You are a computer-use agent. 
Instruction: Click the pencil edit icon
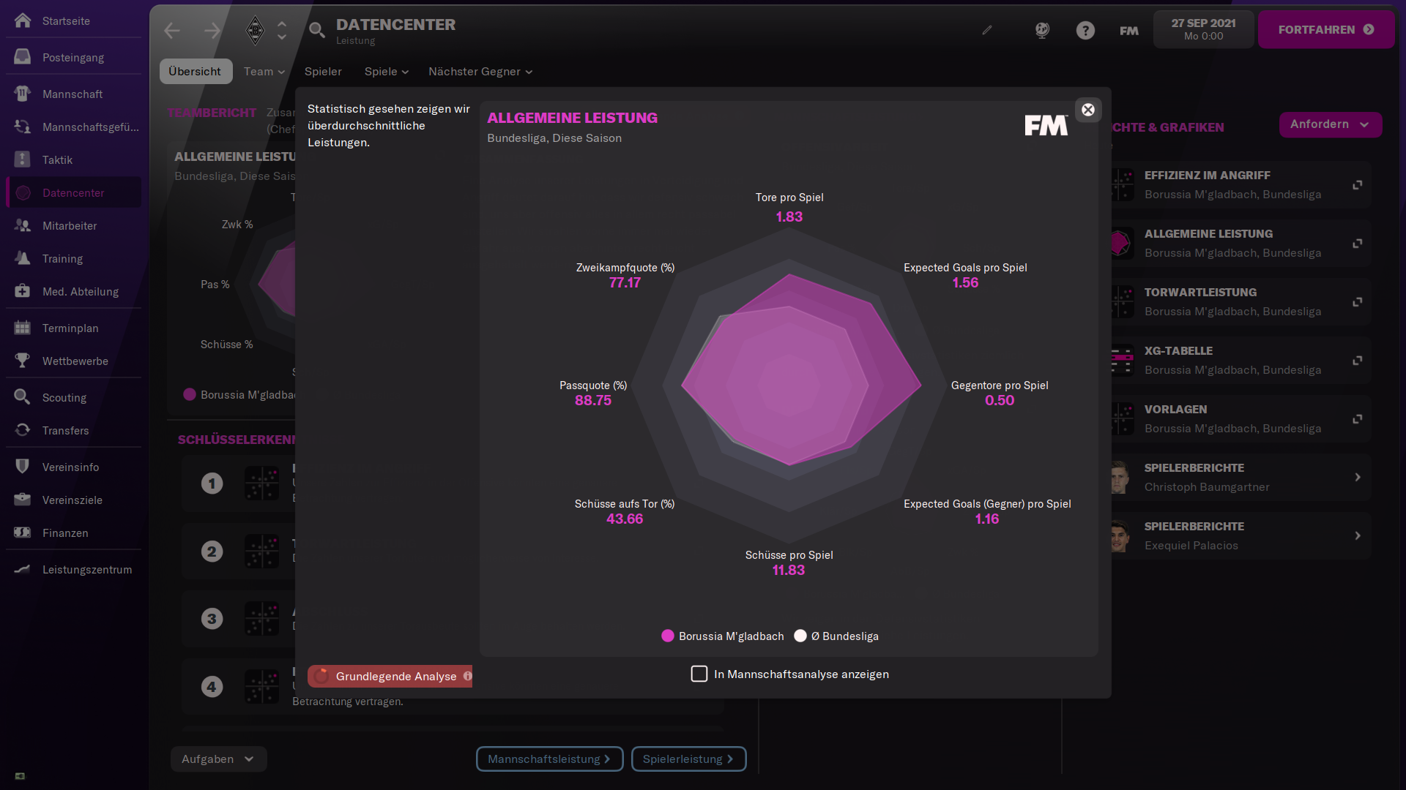(987, 30)
